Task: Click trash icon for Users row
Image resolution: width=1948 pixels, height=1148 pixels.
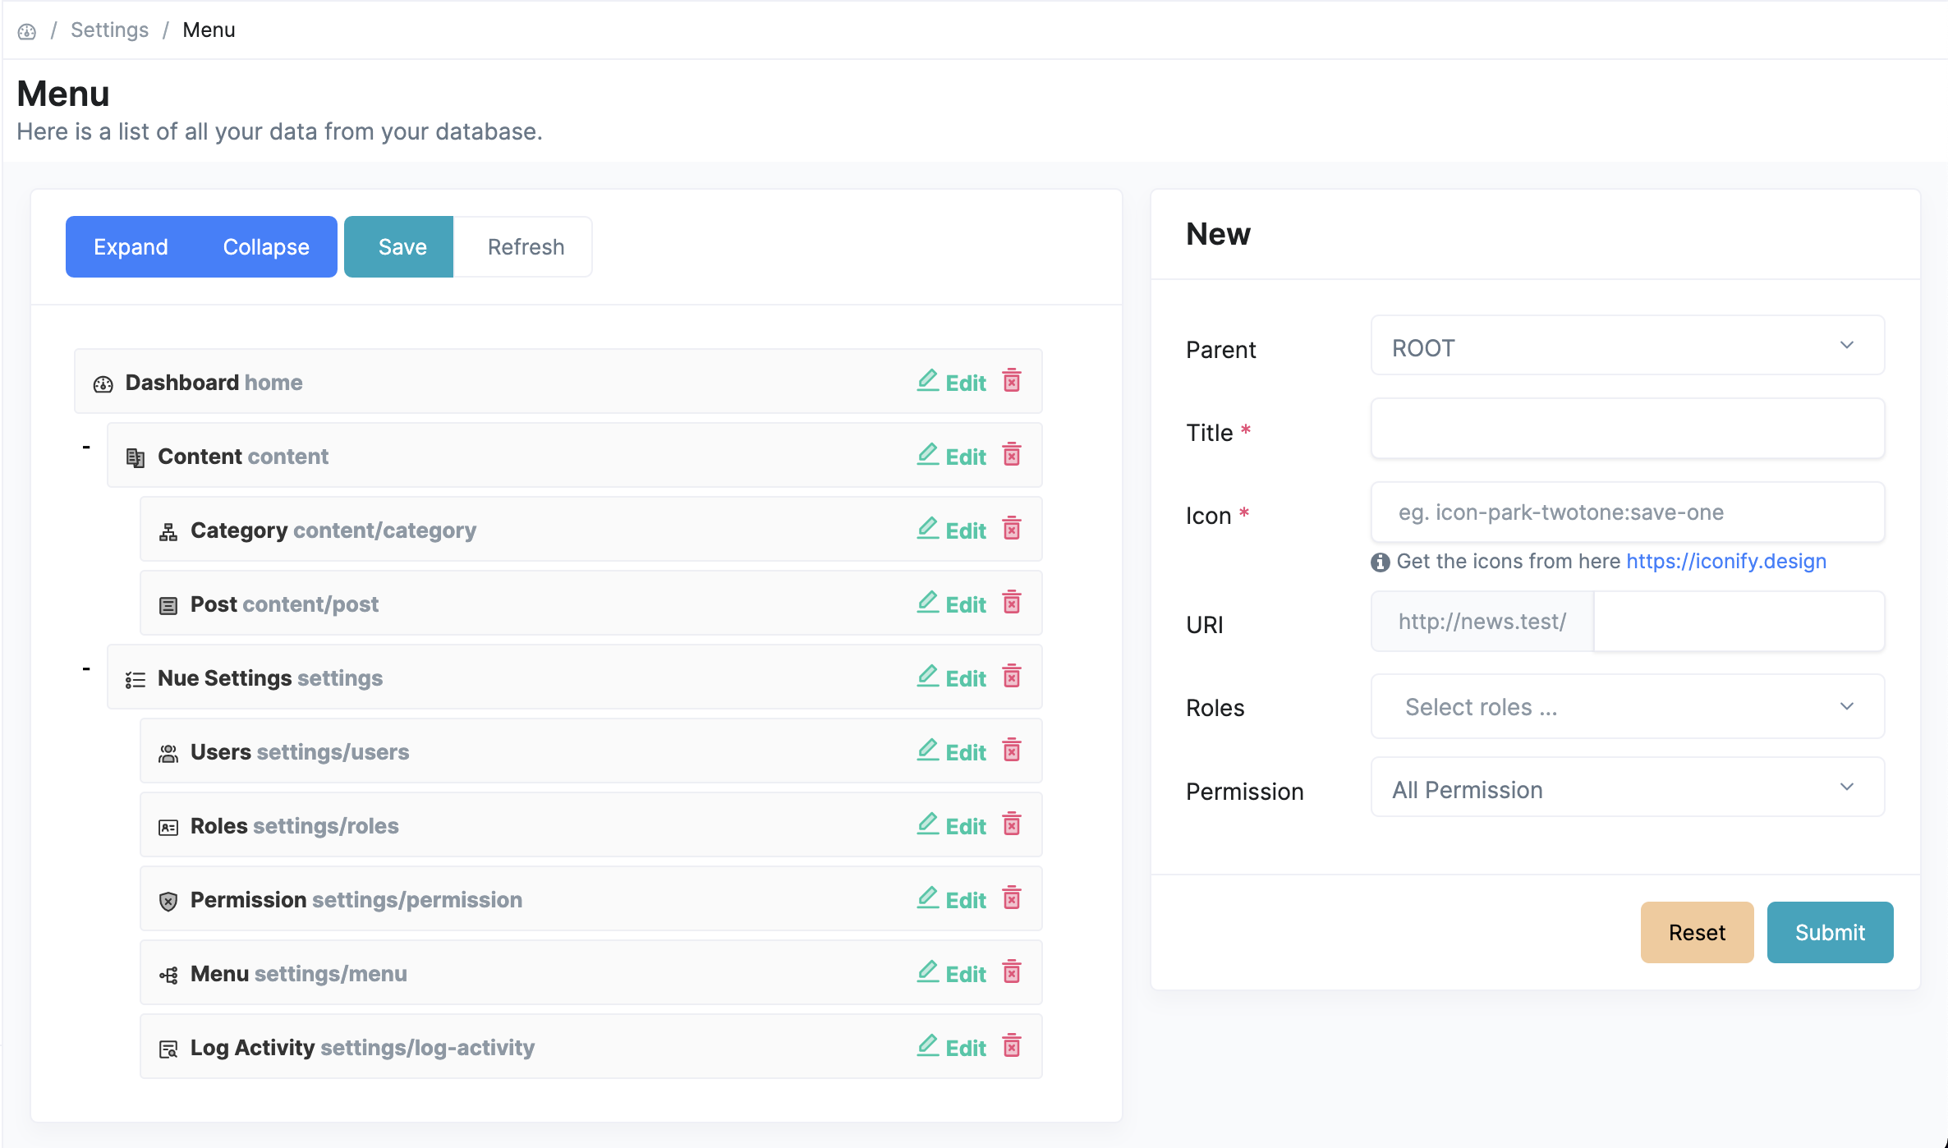Action: coord(1012,751)
